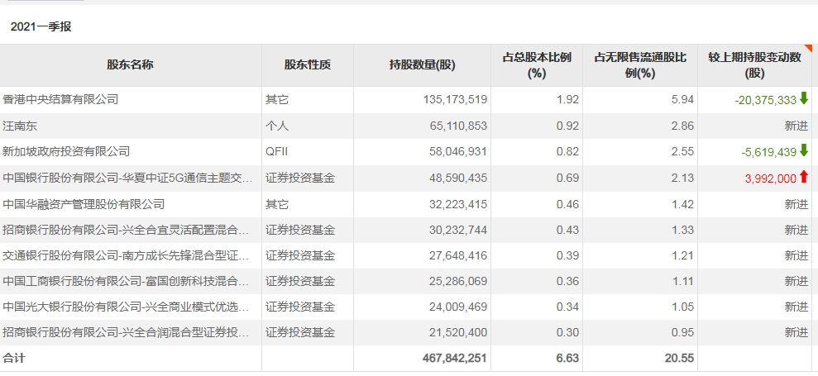Screen dimensions: 818x376
Task: Click total float ratio 20.55
Action: pyautogui.click(x=680, y=358)
